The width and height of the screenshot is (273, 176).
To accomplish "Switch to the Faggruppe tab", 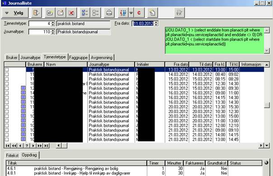I will (78, 57).
